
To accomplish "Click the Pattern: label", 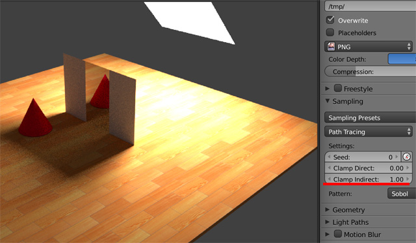I will point(340,194).
